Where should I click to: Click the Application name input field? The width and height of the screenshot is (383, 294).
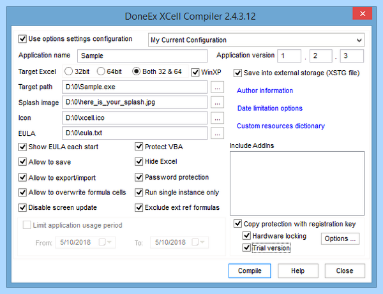pyautogui.click(x=142, y=55)
